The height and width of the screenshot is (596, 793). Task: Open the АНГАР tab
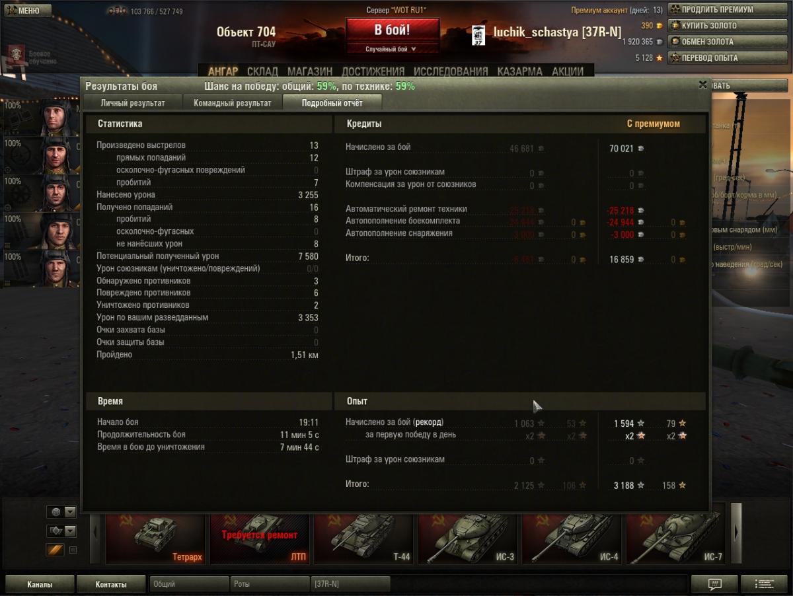click(223, 71)
